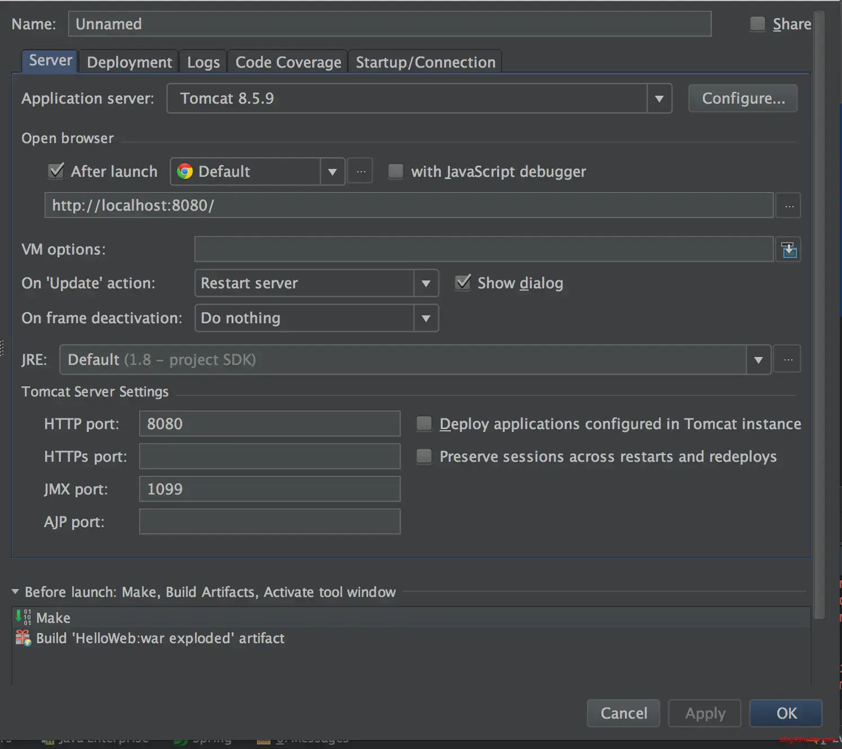This screenshot has height=749, width=842.
Task: Click the Chrome icon in browser selector
Action: pyautogui.click(x=185, y=171)
